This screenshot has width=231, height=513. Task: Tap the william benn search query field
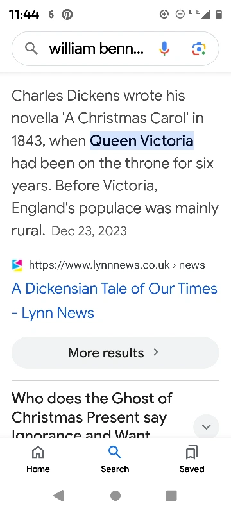tap(96, 49)
